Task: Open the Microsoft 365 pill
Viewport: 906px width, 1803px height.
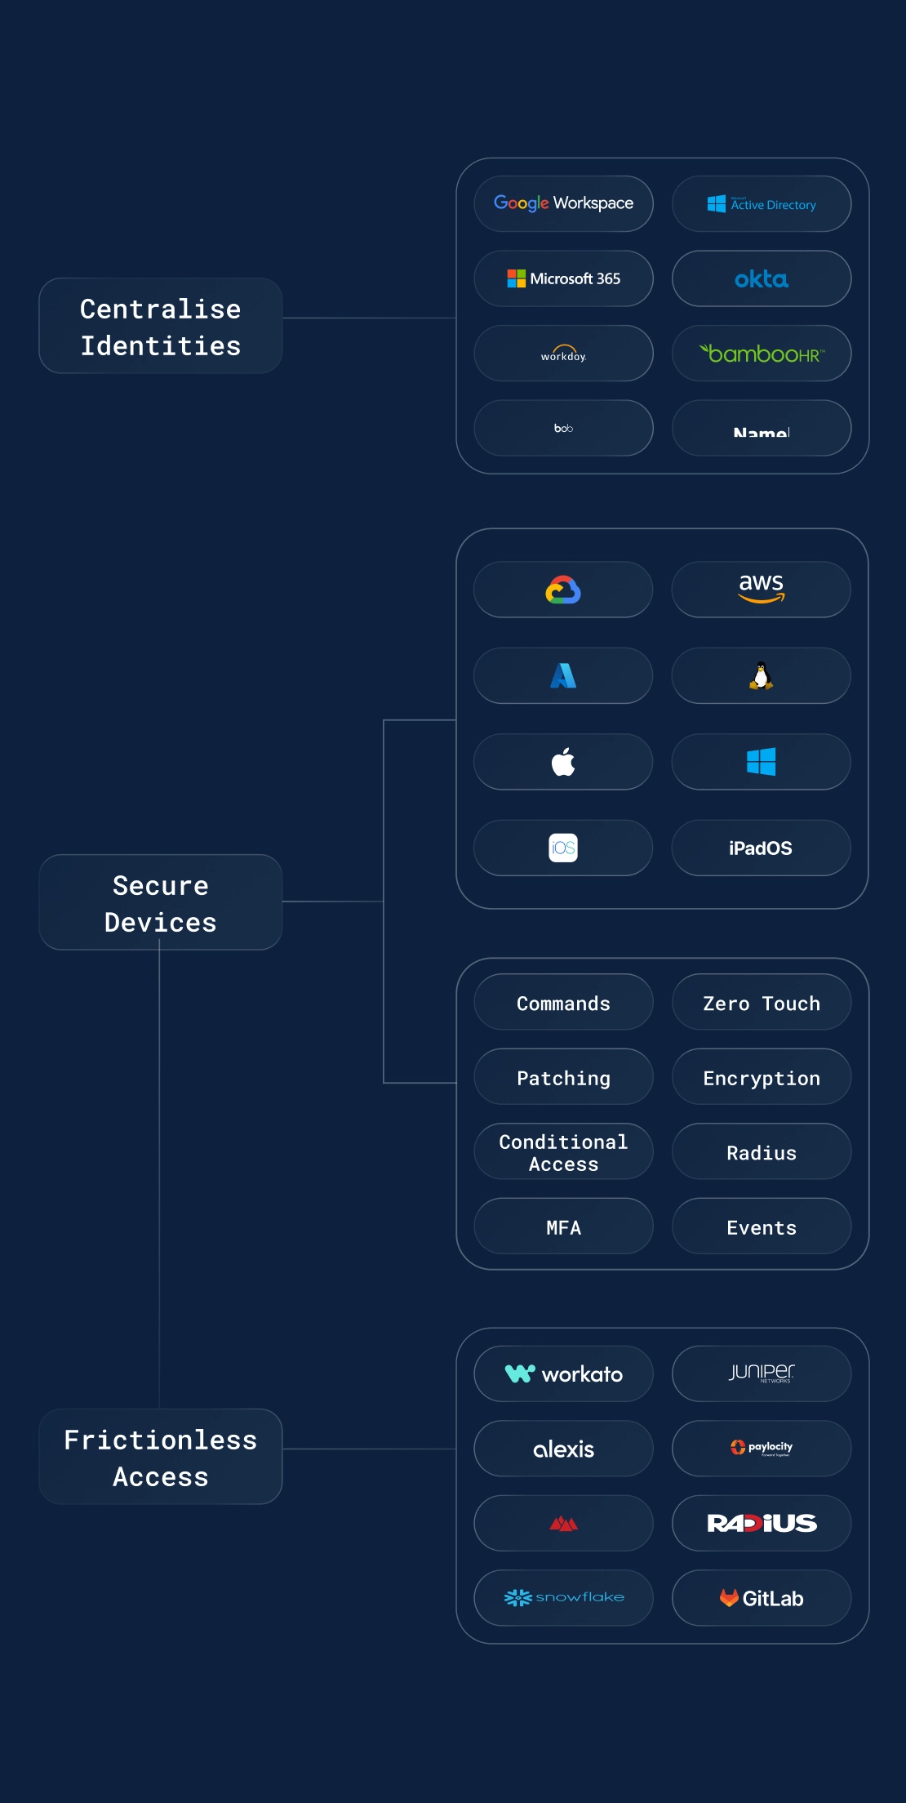Action: tap(563, 278)
